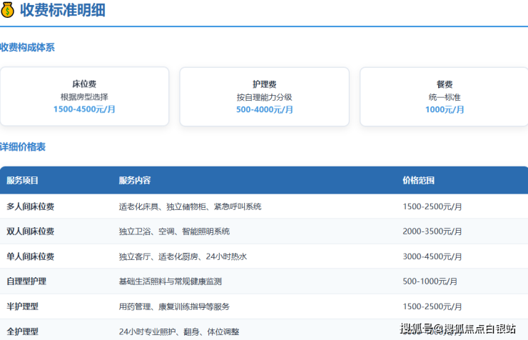This screenshot has height=340, width=528.
Task: Select the 详细价格表 section heading
Action: [23, 146]
